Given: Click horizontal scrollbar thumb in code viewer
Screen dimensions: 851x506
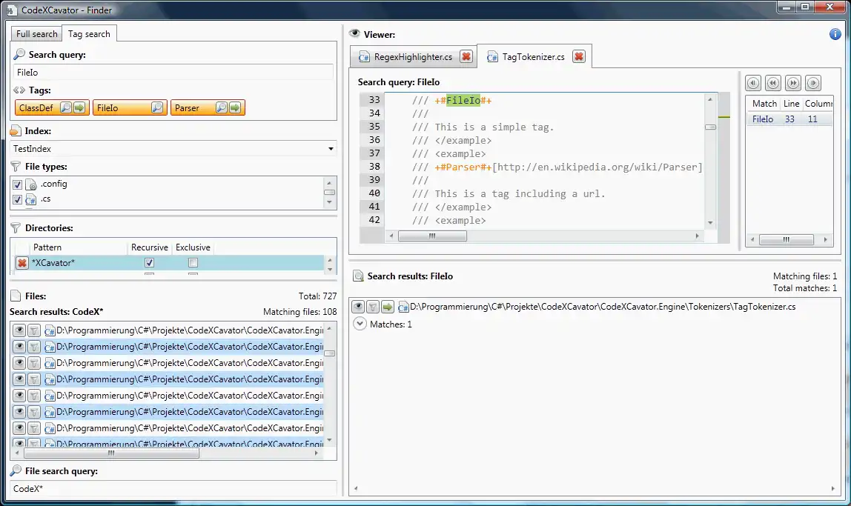Looking at the screenshot, I should tap(432, 236).
